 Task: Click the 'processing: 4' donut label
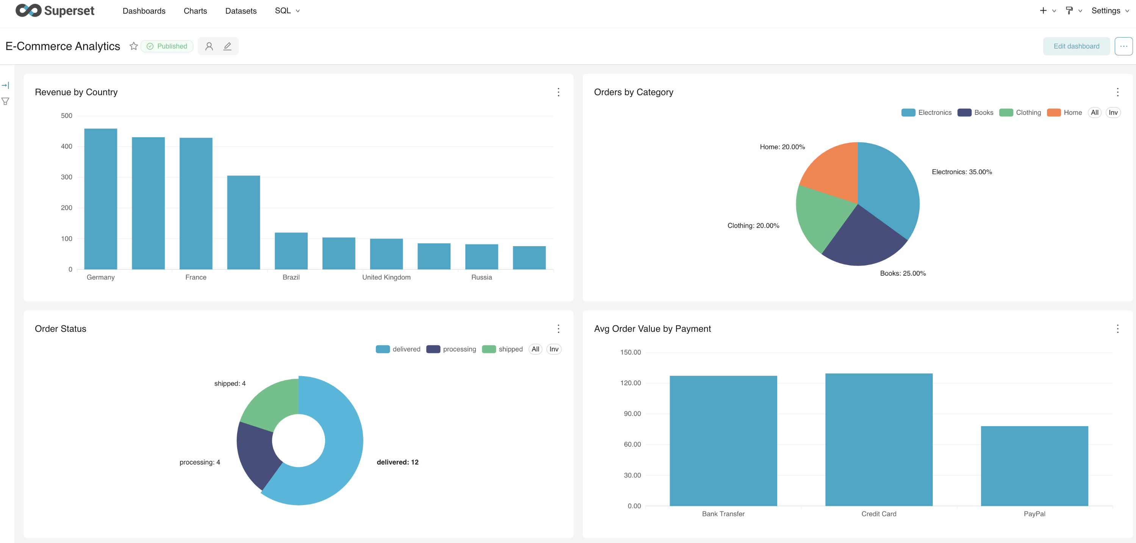pyautogui.click(x=200, y=462)
